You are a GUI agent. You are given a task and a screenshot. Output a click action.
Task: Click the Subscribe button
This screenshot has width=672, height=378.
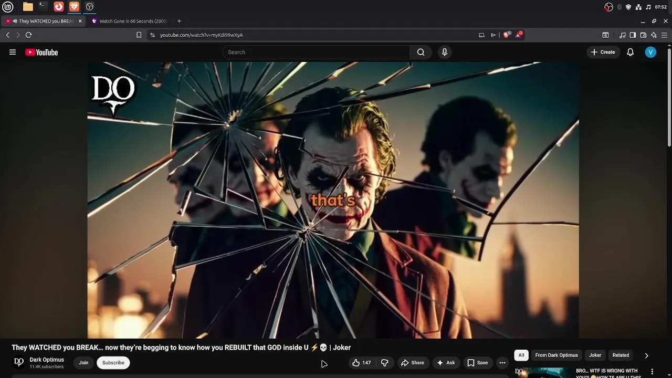click(113, 363)
